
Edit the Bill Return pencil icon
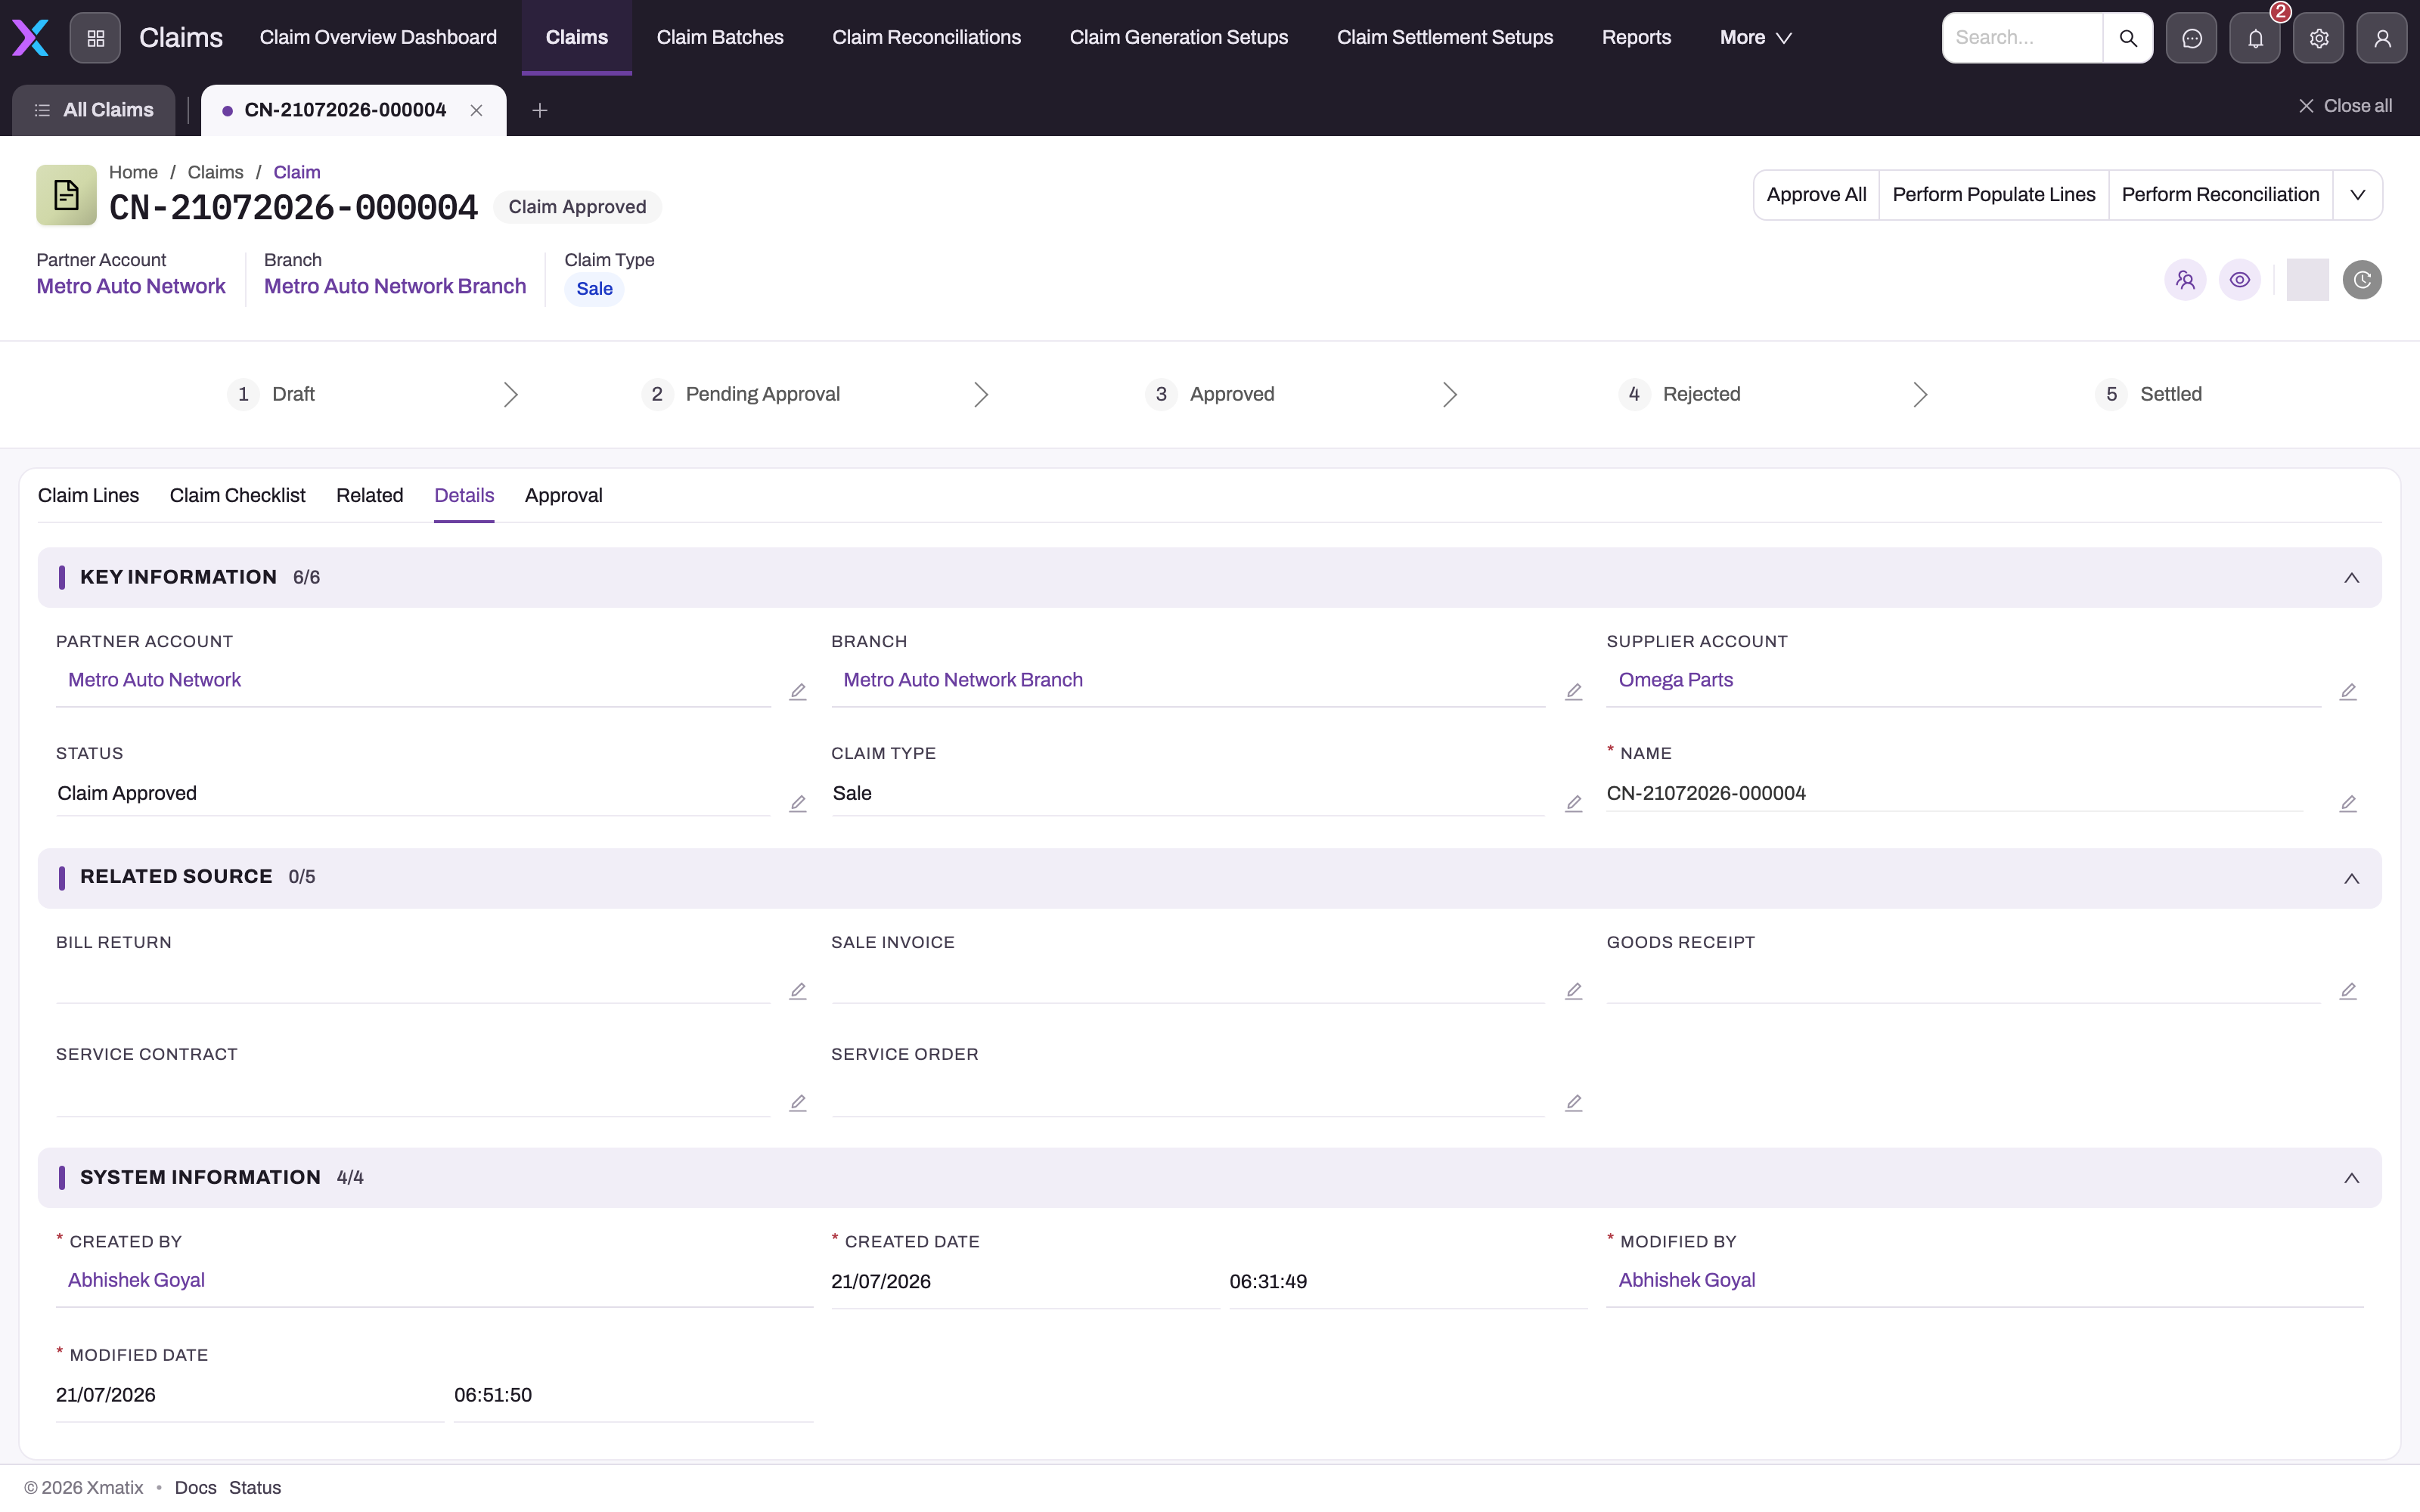point(797,991)
